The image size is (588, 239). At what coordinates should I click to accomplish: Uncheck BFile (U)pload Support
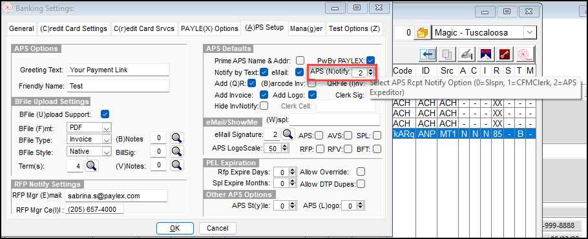(x=105, y=114)
